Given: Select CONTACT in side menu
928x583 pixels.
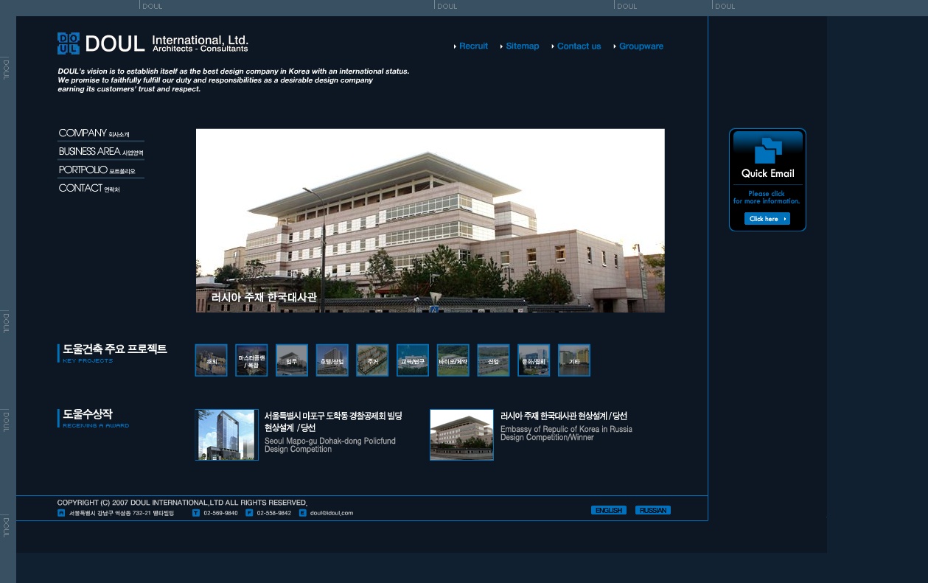Looking at the screenshot, I should click(x=89, y=189).
